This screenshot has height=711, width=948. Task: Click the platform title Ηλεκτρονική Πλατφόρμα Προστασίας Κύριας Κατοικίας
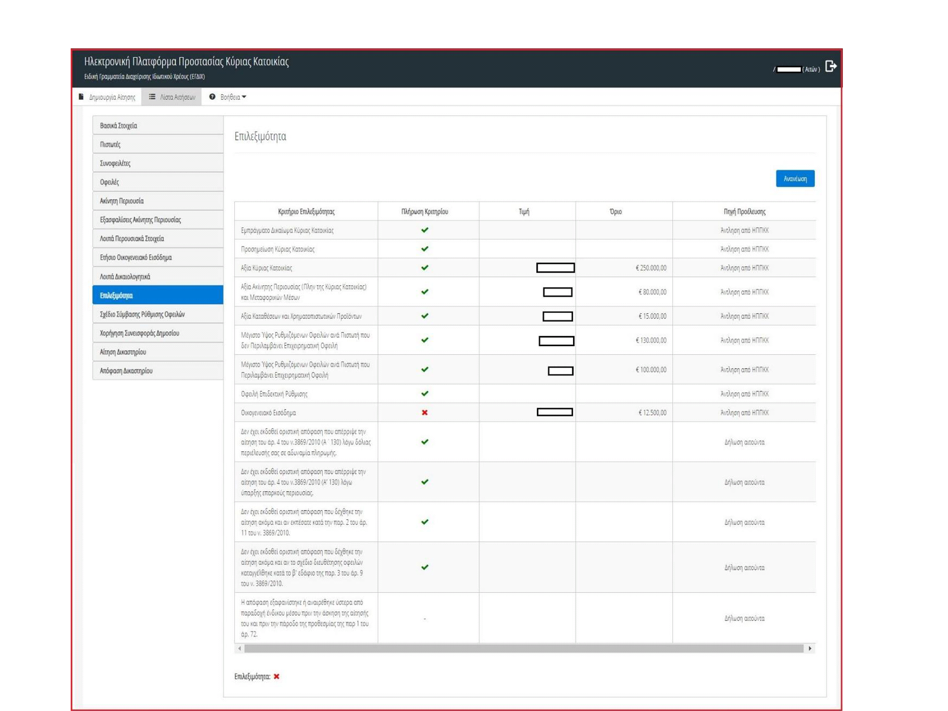[x=187, y=62]
